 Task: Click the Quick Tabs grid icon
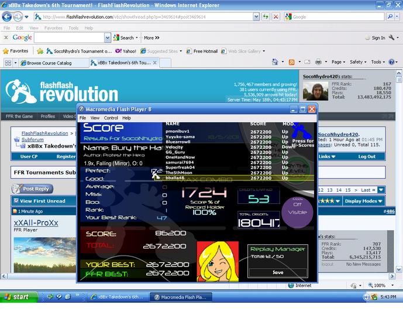(8, 63)
